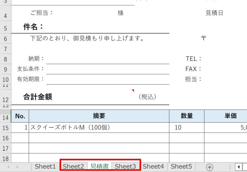Select the 見積日 cell
247x172 pixels.
[214, 13]
